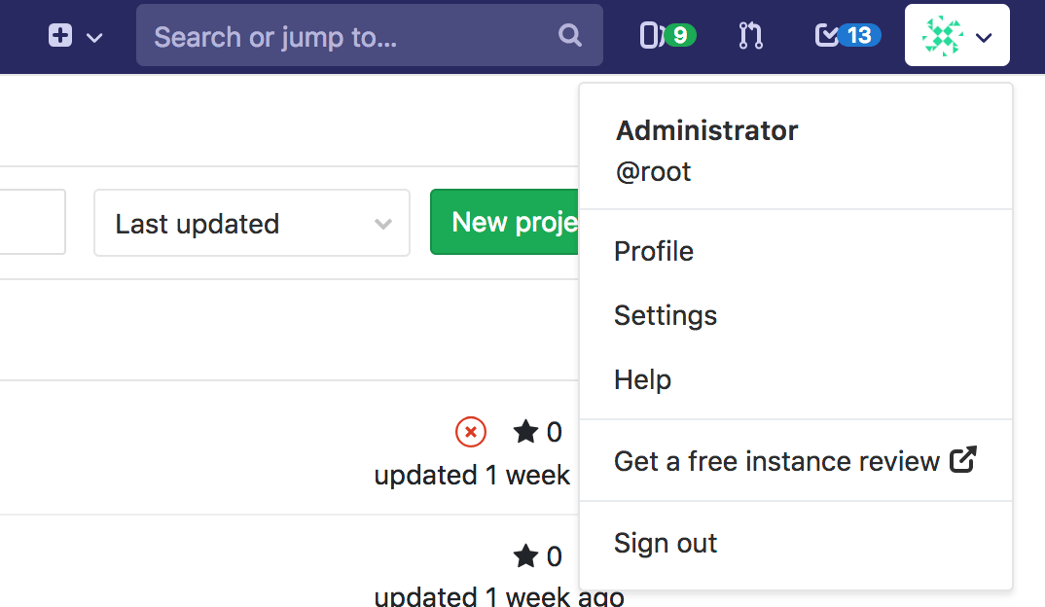Select Help in the dropdown menu
This screenshot has width=1045, height=607.
[x=642, y=379]
